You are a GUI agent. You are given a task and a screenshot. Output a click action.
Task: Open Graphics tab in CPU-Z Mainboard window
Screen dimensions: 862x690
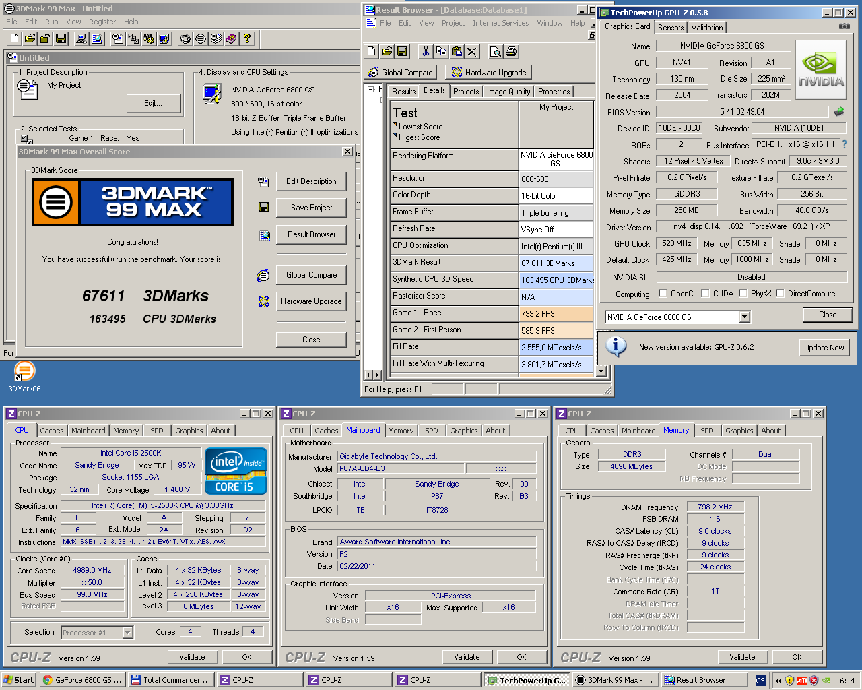[464, 431]
